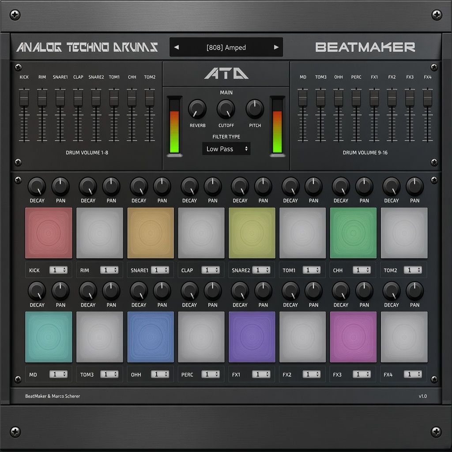This screenshot has width=452, height=452.
Task: Trigger the gray TOM1 drum pad
Action: point(303,233)
